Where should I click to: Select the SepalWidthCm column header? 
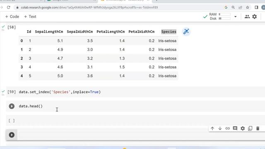click(x=80, y=31)
